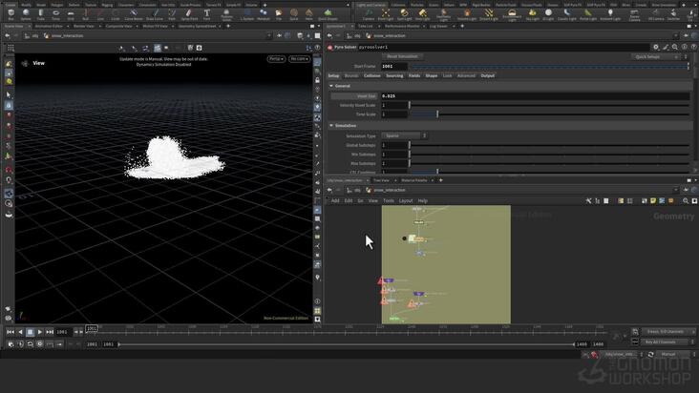Select the Metaball shelf tool
The width and height of the screenshot is (699, 393).
pyautogui.click(x=264, y=14)
